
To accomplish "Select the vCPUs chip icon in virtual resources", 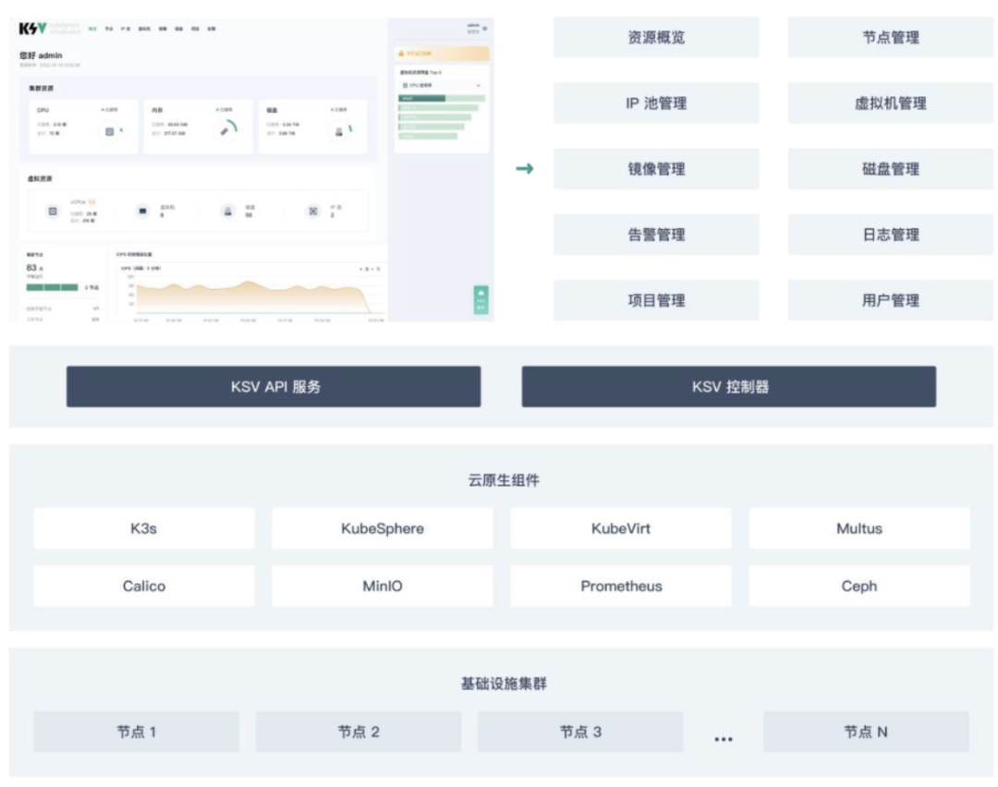I will pos(53,212).
